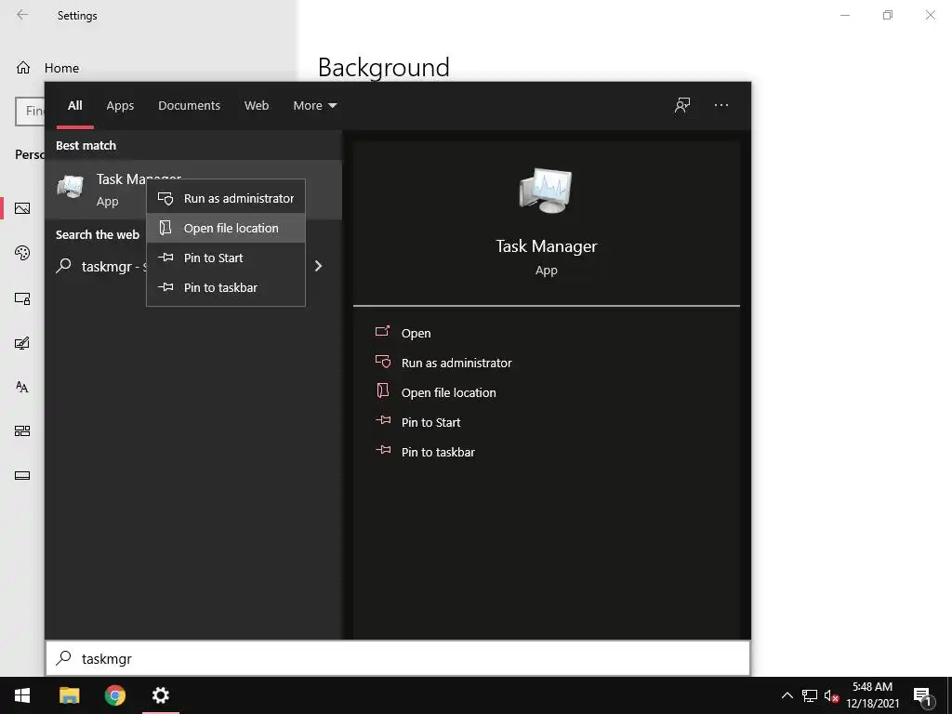Click the large Task Manager preview icon
This screenshot has width=952, height=714.
tap(546, 191)
